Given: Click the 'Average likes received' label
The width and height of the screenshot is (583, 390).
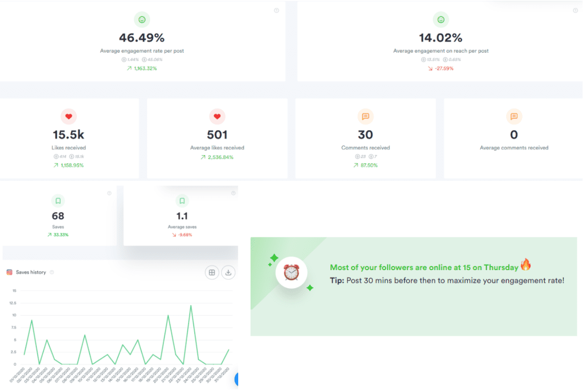Looking at the screenshot, I should coord(217,148).
